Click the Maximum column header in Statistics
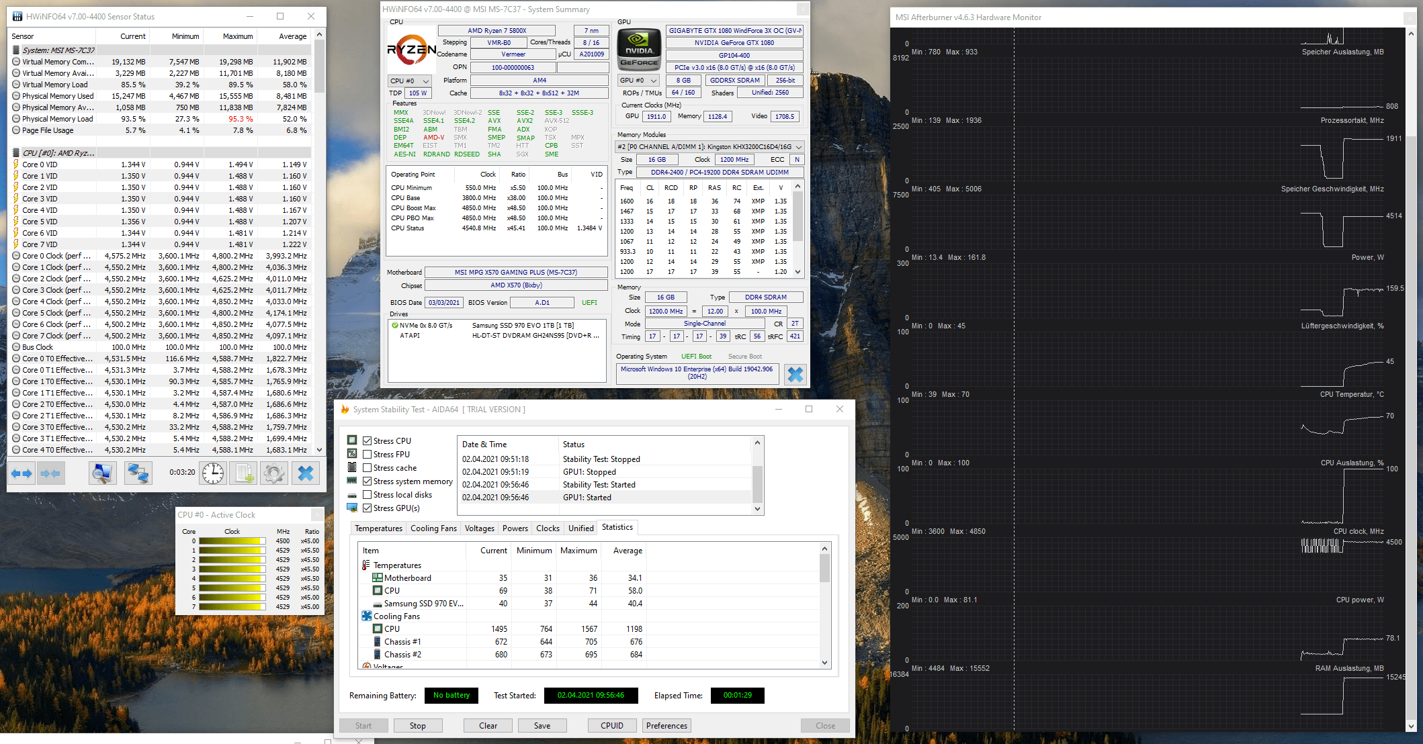 (x=578, y=550)
